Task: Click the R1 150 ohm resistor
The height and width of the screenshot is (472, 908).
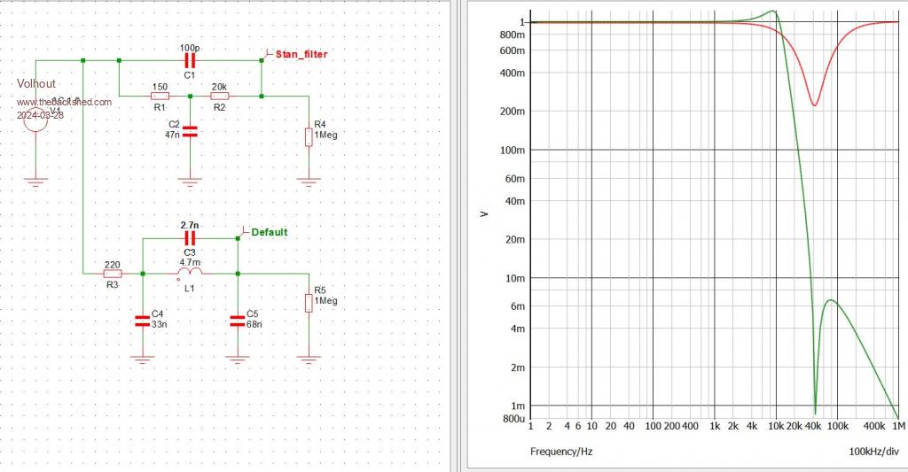Action: [x=160, y=96]
